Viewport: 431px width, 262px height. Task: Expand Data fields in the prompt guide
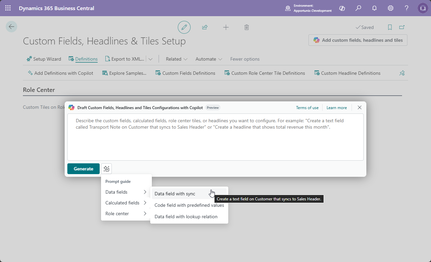click(126, 192)
